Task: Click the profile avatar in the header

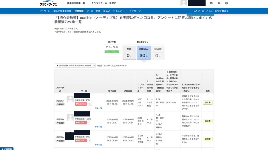Action: point(184,3)
